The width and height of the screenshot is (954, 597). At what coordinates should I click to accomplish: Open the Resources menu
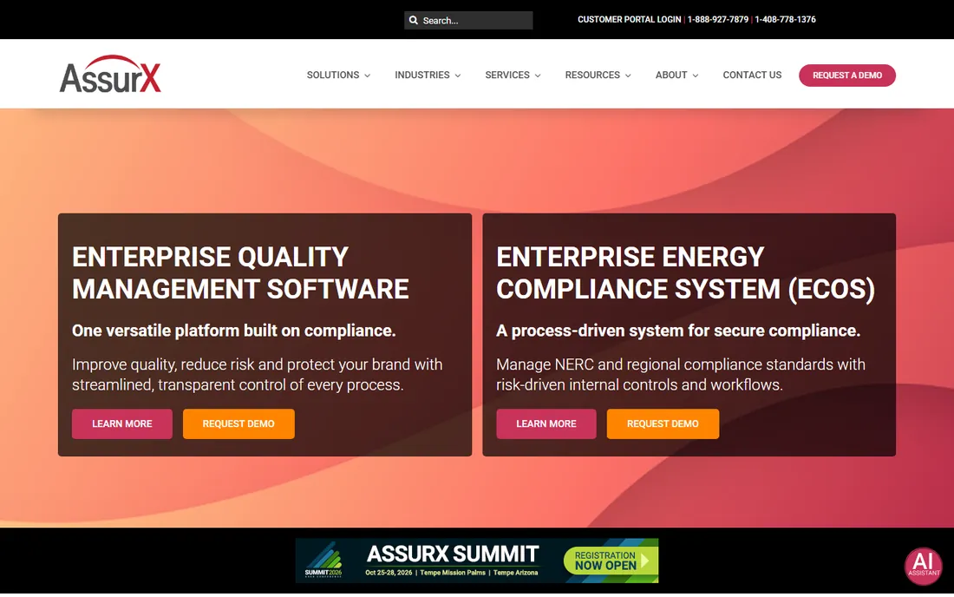[x=592, y=75]
